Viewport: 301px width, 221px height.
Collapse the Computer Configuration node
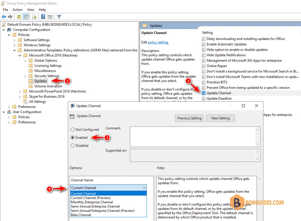tap(4, 30)
